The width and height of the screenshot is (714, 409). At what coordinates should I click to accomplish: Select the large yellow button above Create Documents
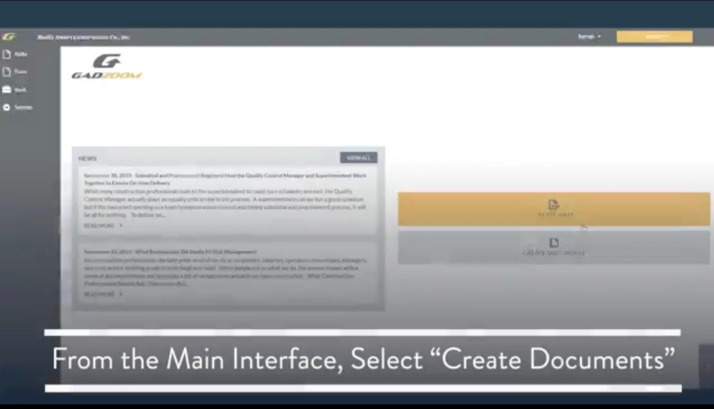tap(554, 209)
